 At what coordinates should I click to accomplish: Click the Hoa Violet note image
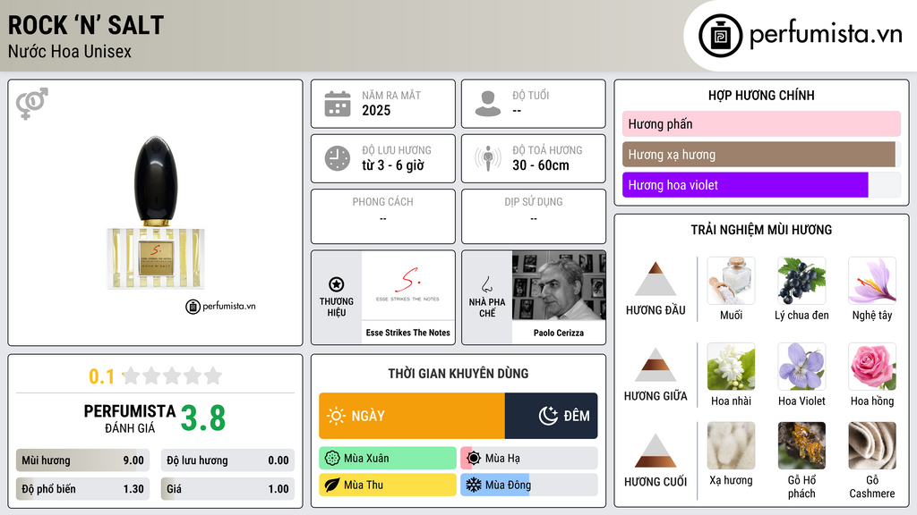tap(801, 367)
